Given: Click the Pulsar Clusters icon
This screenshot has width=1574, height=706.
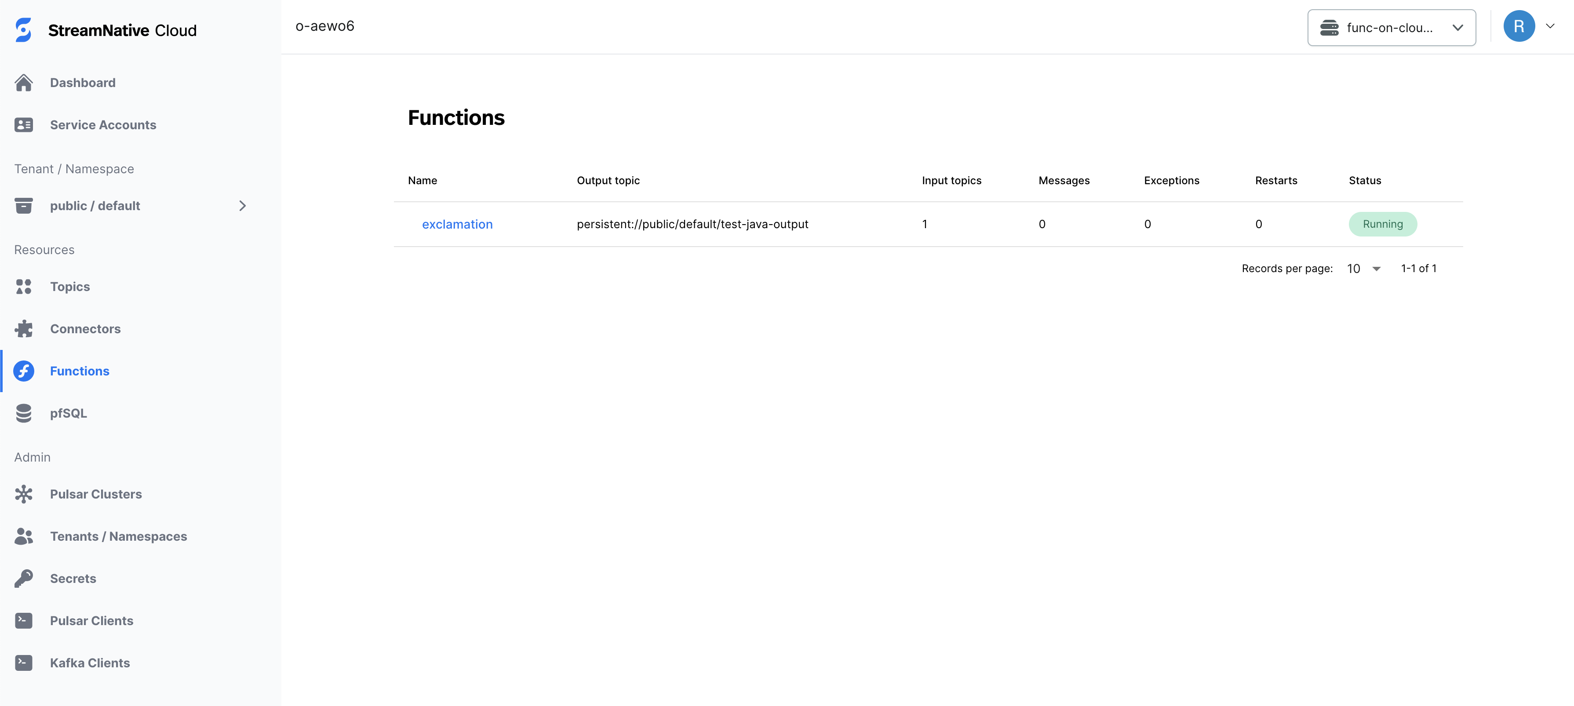Looking at the screenshot, I should 24,494.
